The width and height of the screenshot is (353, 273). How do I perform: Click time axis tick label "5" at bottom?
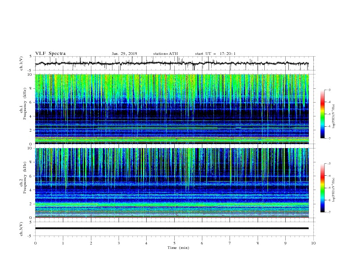tap(174, 243)
